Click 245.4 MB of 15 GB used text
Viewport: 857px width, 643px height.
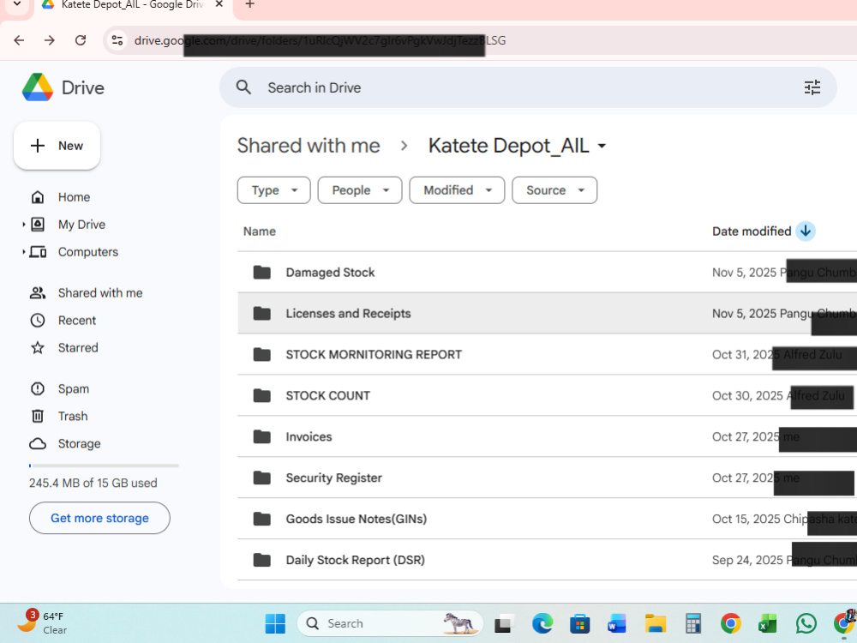pyautogui.click(x=93, y=483)
